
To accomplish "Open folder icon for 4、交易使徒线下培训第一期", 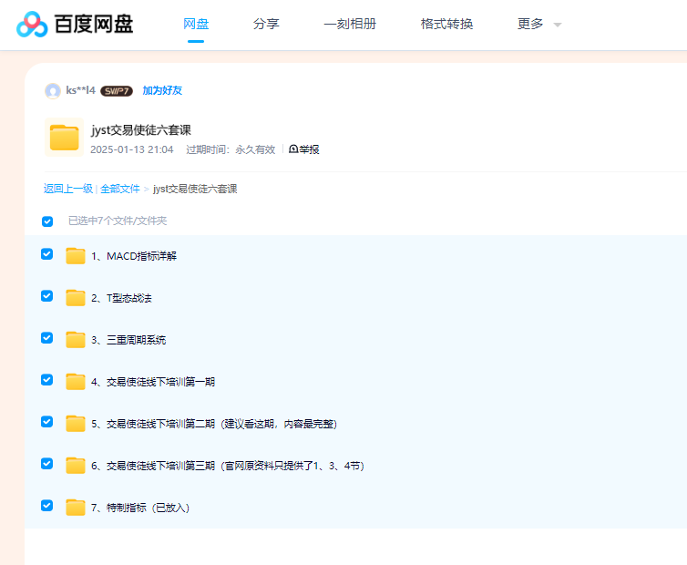I will click(x=76, y=382).
